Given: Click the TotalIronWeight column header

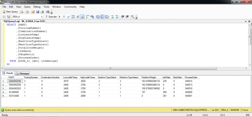Looking at the screenshot, I should pyautogui.click(x=151, y=77).
